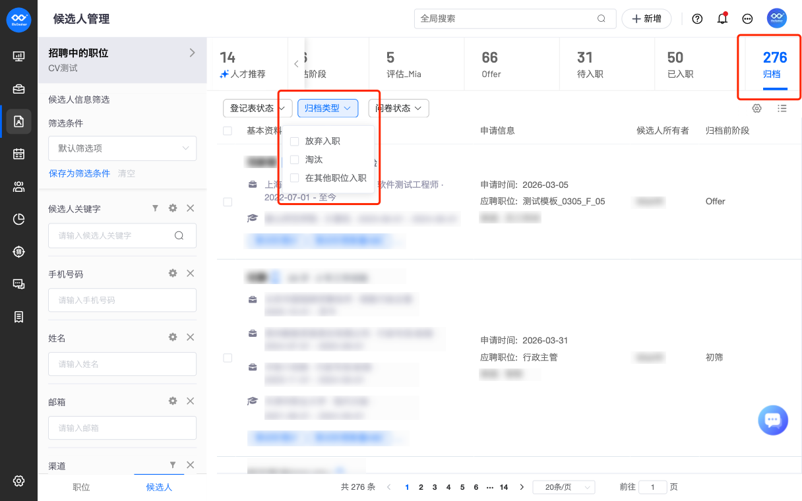Click the app logo at top left

click(x=18, y=18)
